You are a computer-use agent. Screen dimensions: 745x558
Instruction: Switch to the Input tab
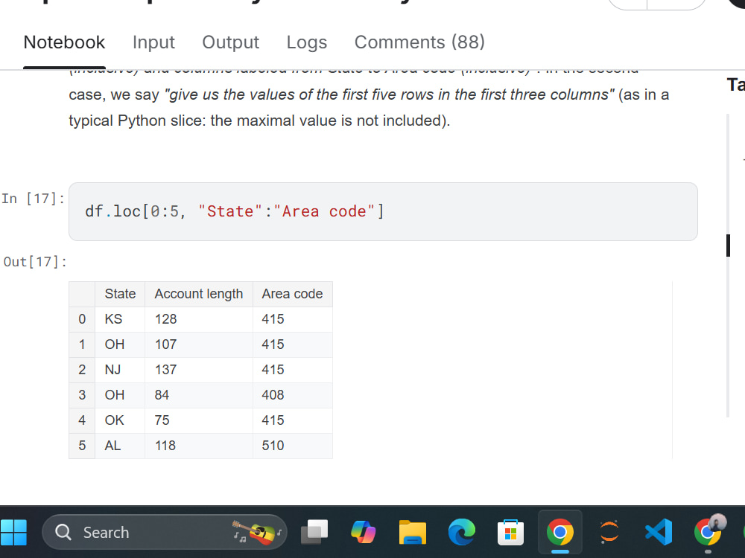pyautogui.click(x=153, y=42)
